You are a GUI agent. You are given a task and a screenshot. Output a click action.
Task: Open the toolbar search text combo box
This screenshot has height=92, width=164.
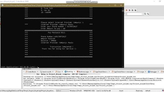135,14
